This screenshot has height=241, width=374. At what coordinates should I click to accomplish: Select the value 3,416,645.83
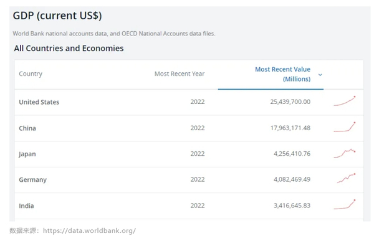[x=292, y=206]
